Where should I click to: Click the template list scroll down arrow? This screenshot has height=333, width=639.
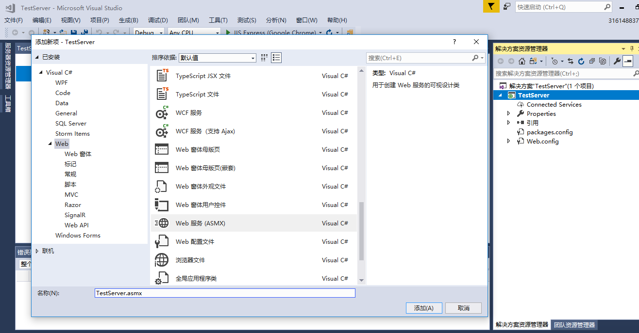click(x=361, y=280)
